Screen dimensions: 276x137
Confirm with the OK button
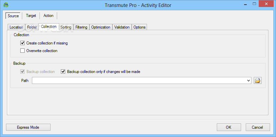(x=229, y=127)
